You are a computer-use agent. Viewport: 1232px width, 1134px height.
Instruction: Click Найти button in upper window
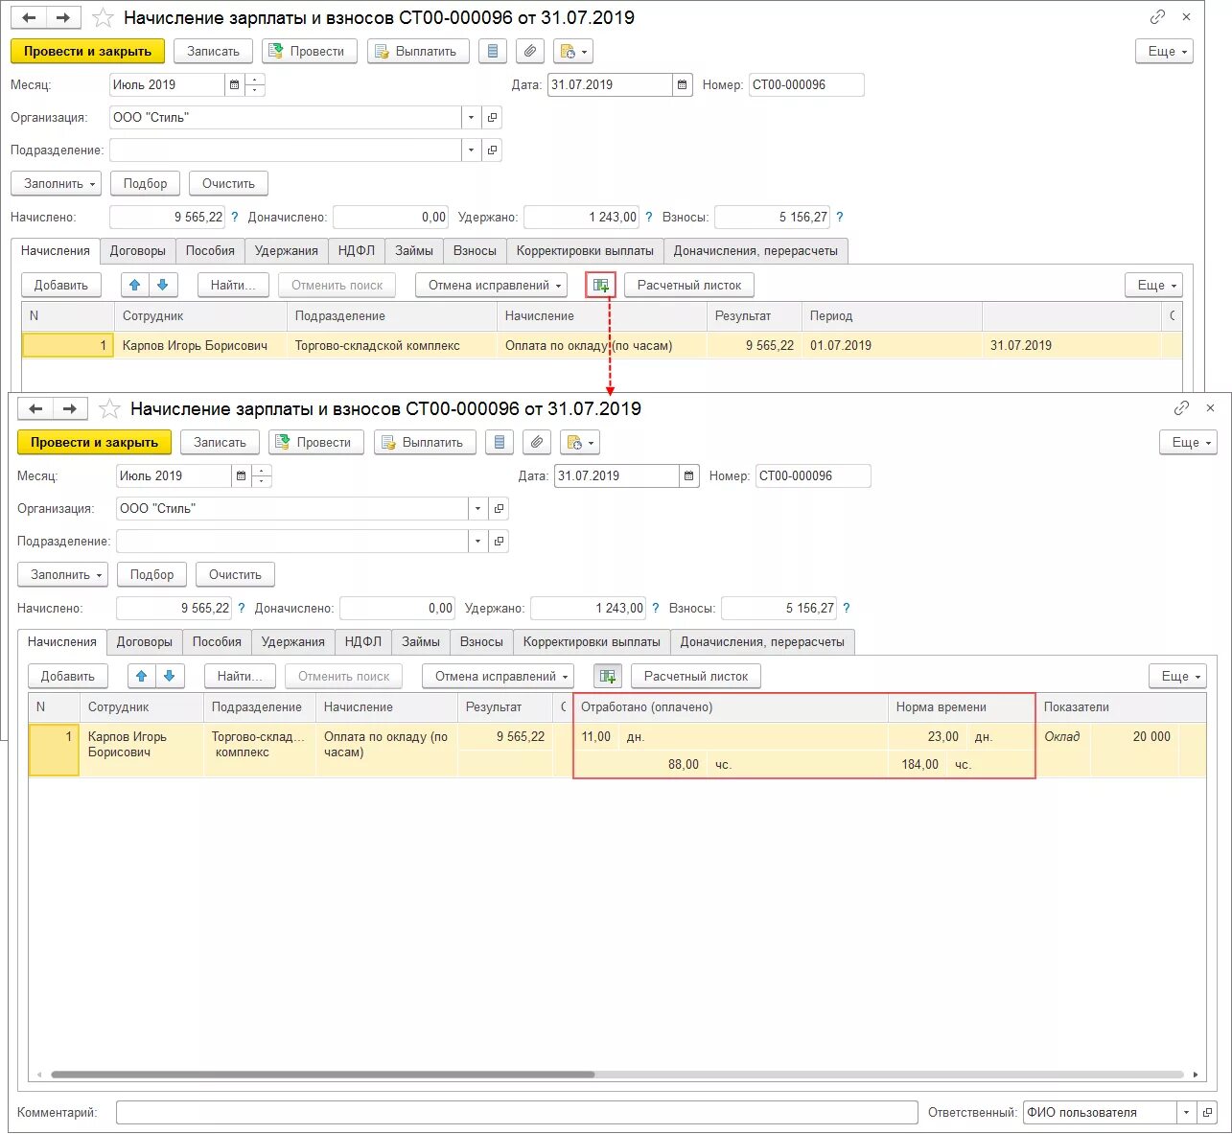tap(234, 285)
